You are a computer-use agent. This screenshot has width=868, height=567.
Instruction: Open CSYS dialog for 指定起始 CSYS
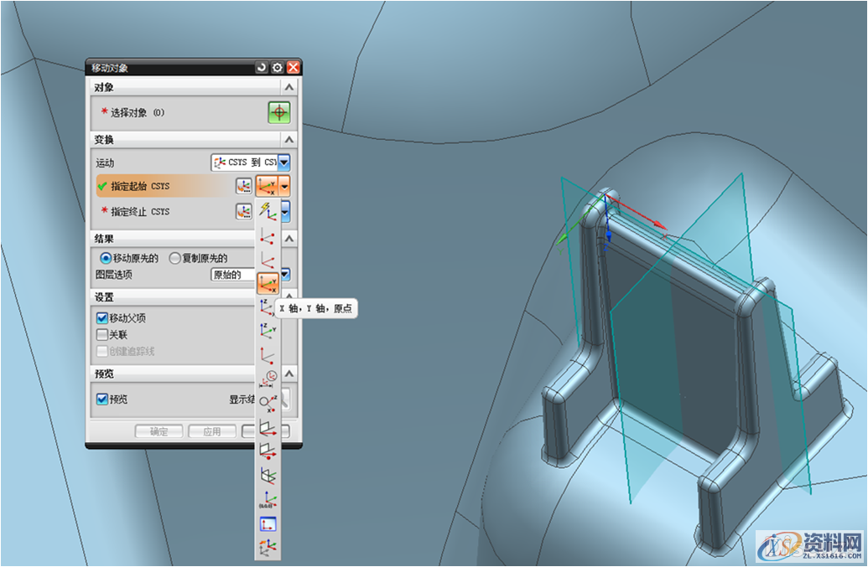point(243,186)
